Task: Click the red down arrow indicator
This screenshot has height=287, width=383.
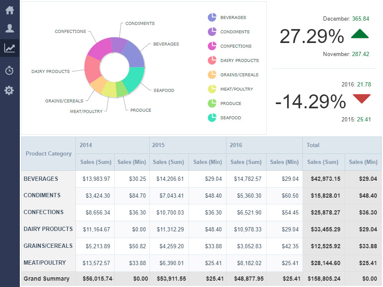Action: coord(361,99)
